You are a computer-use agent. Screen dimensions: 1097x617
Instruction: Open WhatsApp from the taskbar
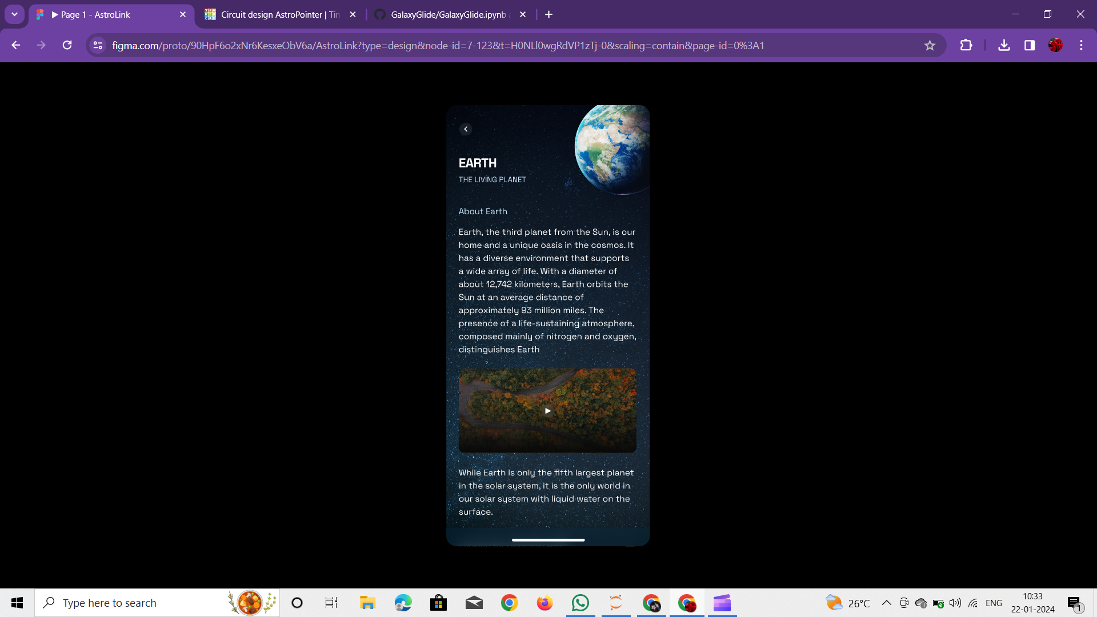(580, 603)
